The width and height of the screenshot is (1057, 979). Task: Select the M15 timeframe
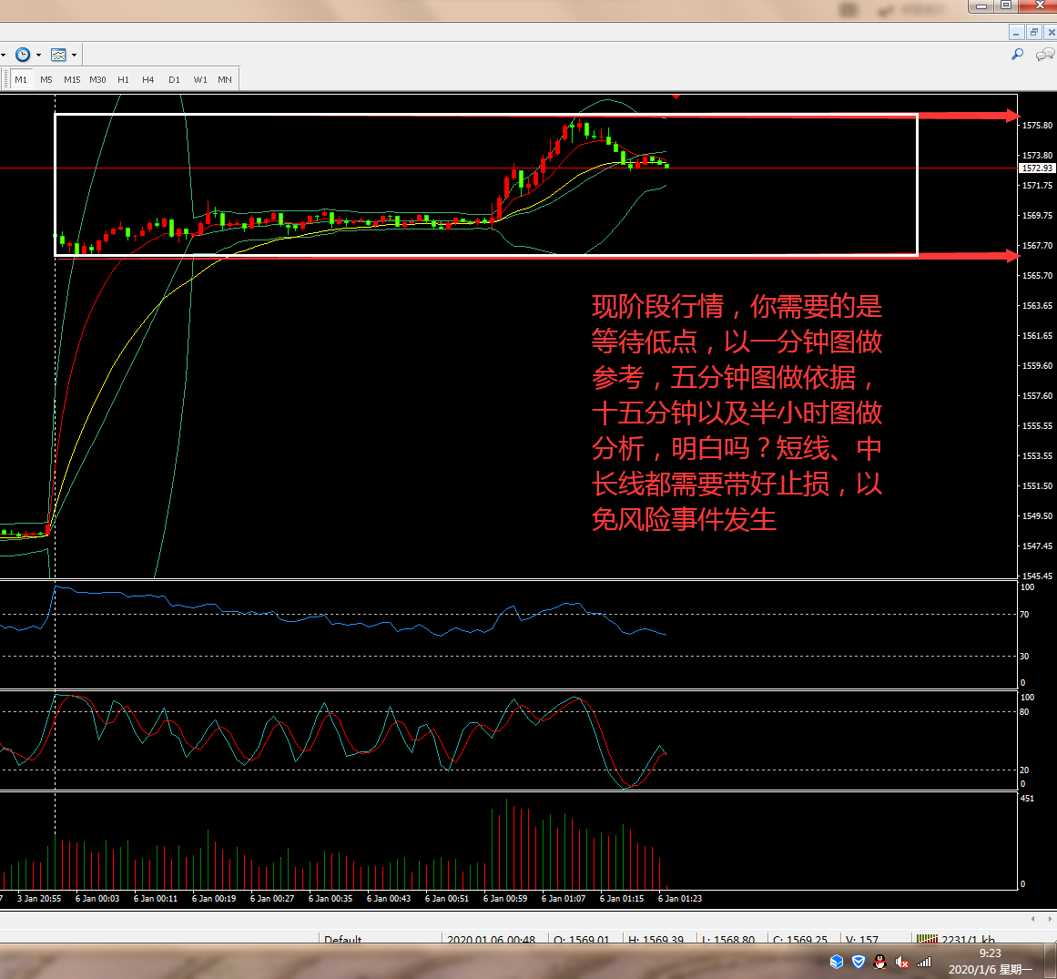[x=72, y=79]
